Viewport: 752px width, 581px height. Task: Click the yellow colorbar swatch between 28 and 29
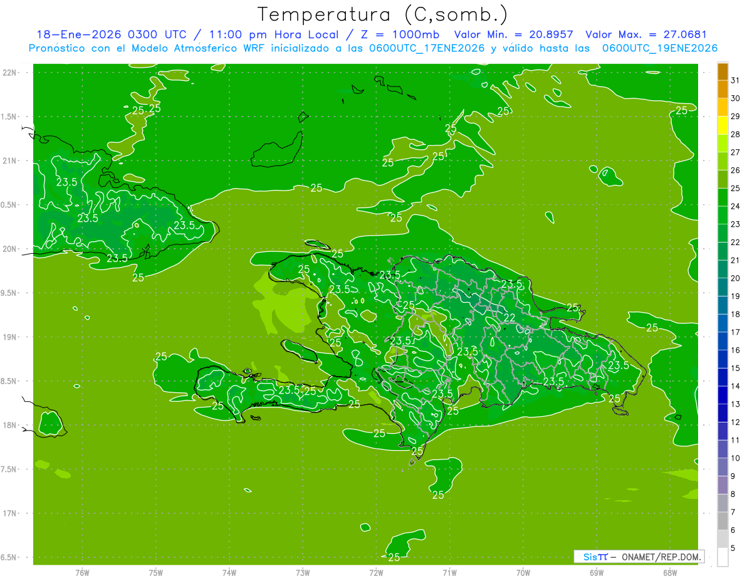tap(723, 125)
